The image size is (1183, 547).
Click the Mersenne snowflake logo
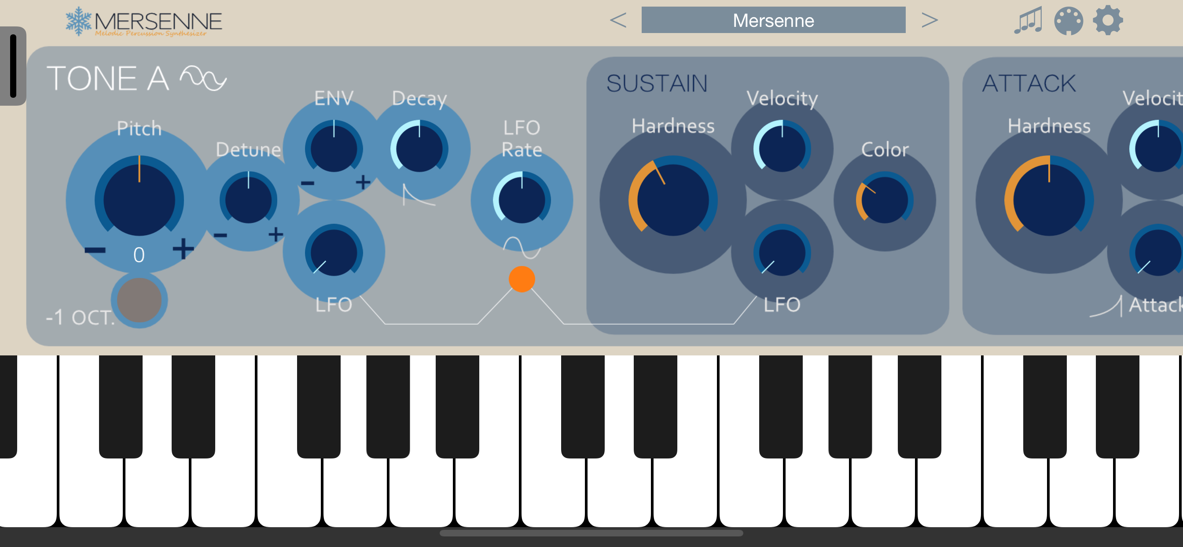coord(79,21)
